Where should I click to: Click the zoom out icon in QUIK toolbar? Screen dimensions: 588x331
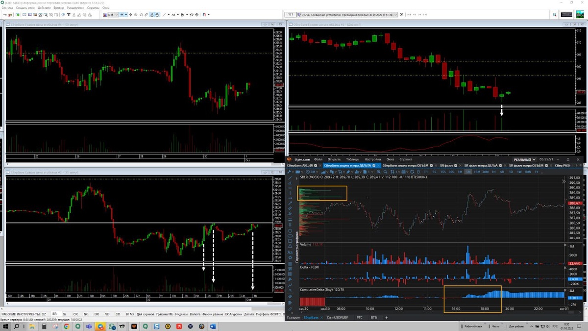(141, 15)
